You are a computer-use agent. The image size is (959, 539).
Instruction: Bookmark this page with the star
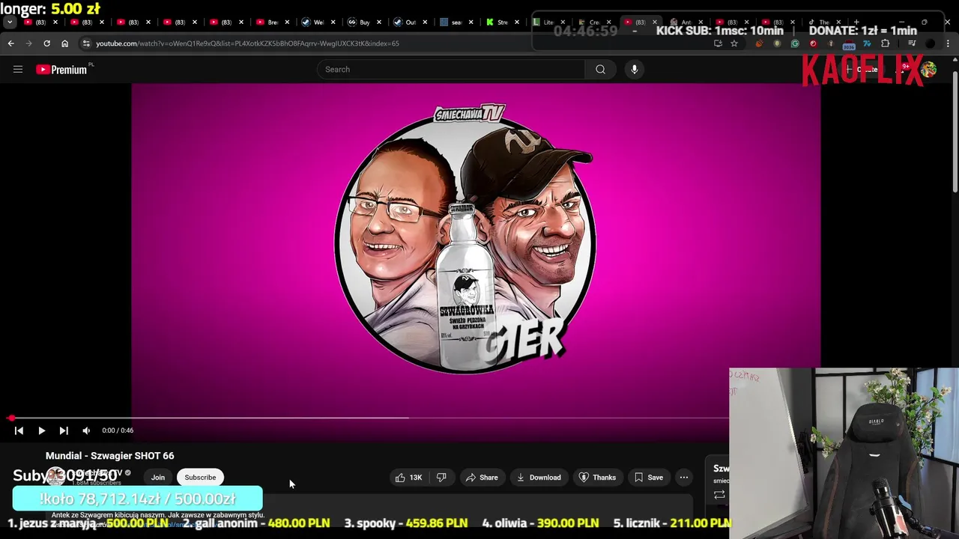[734, 43]
